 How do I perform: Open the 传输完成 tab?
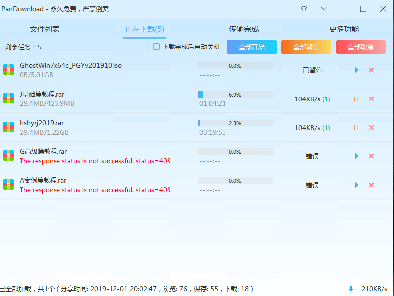coord(244,29)
